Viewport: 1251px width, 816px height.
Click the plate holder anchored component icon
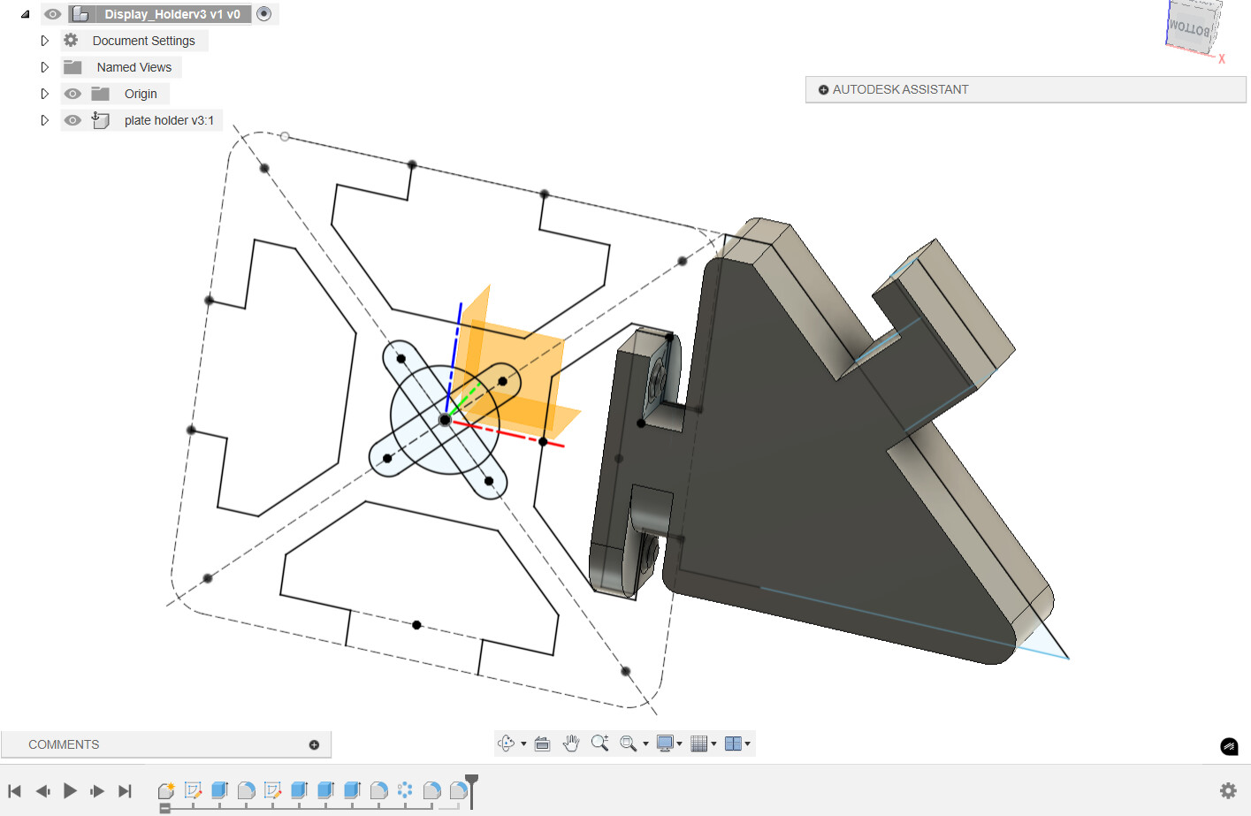pyautogui.click(x=101, y=120)
